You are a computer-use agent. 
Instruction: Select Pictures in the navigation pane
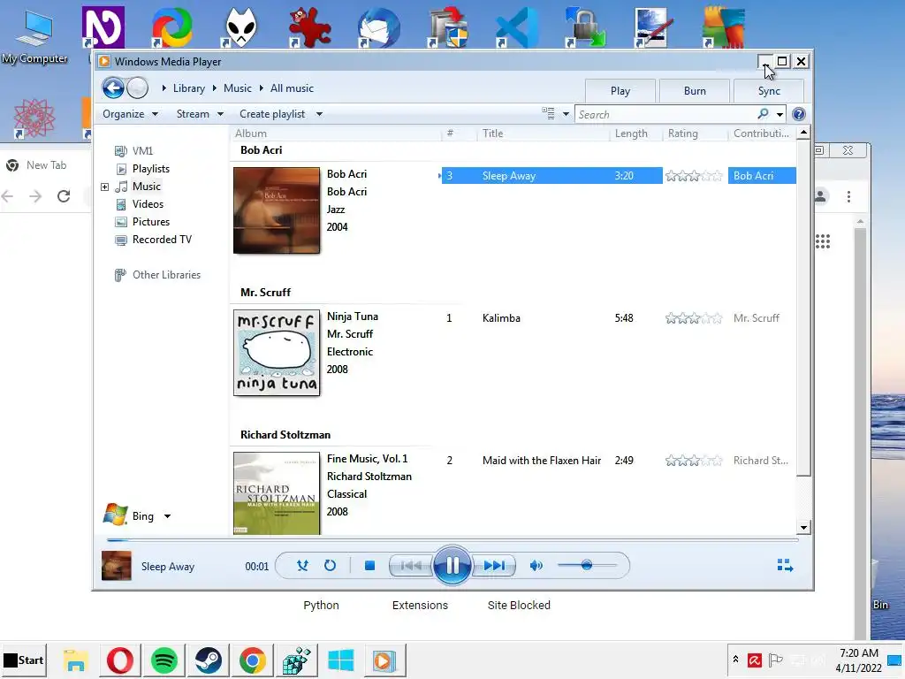(x=150, y=222)
